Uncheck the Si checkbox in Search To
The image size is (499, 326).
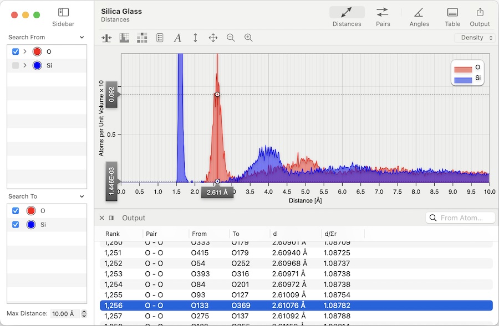coord(16,225)
